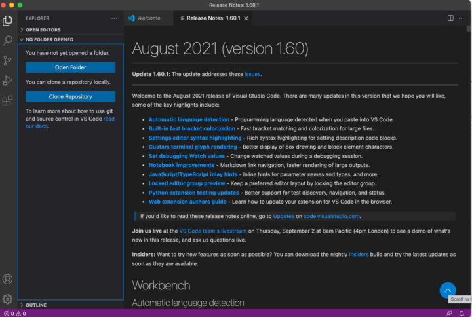
Task: Open Web extension authors guide link
Action: [187, 202]
